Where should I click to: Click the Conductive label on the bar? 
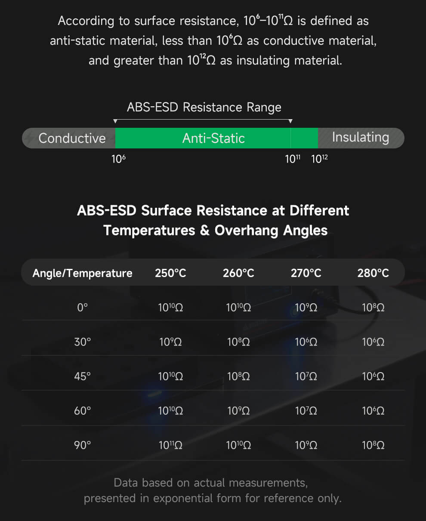click(x=72, y=138)
